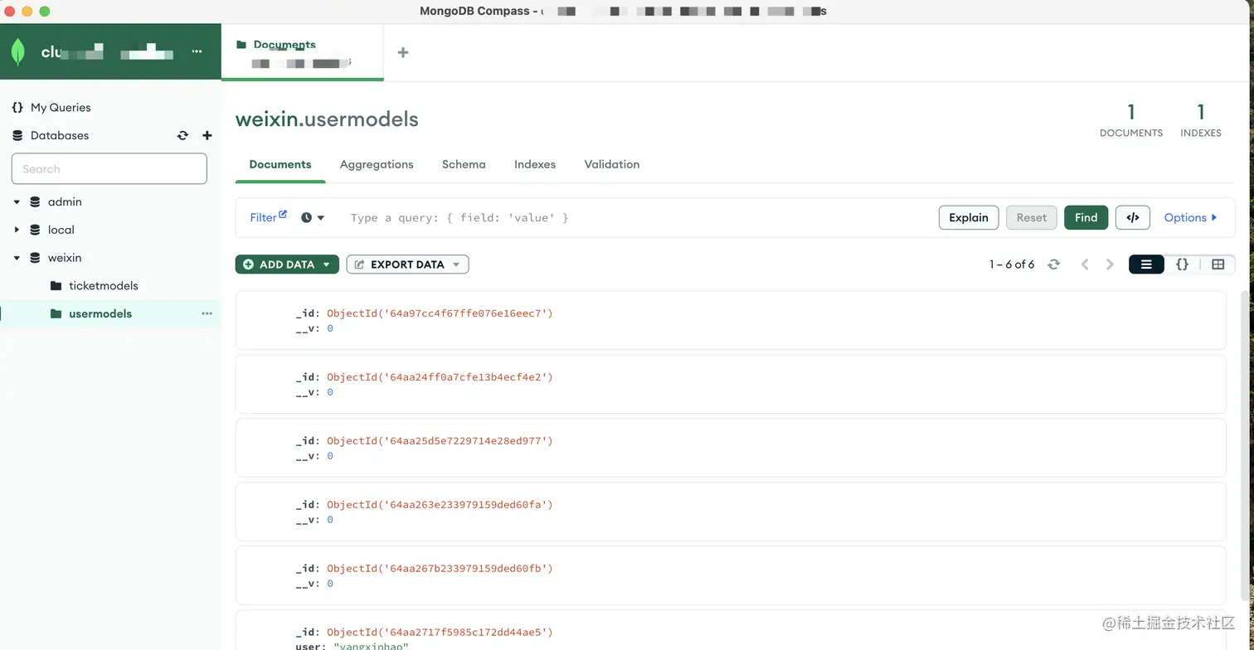Viewport: 1254px width, 650px height.
Task: Switch to table view
Action: pyautogui.click(x=1218, y=264)
